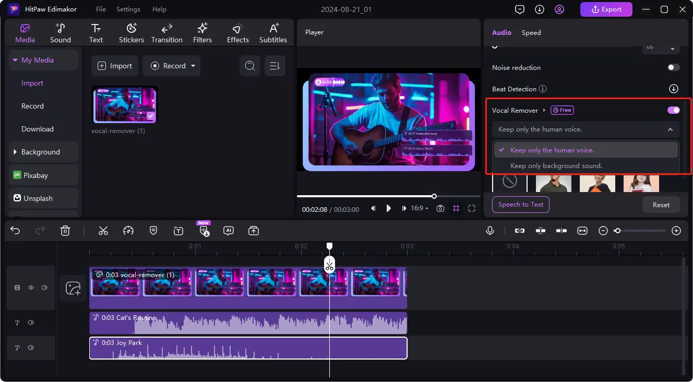
Task: Change the 16:9 aspect ratio dropdown
Action: [419, 208]
